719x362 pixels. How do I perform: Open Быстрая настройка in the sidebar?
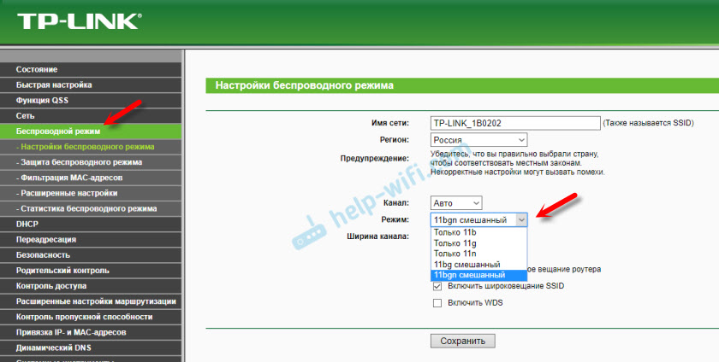point(53,85)
